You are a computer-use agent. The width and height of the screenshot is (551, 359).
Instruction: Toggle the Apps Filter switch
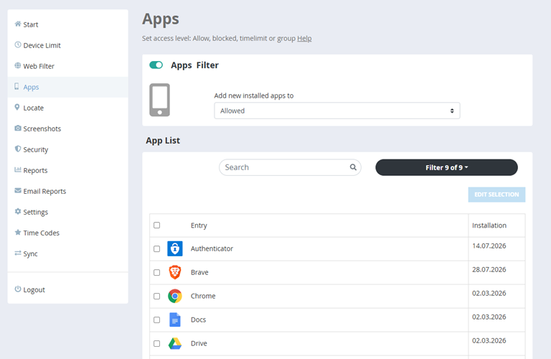(156, 65)
